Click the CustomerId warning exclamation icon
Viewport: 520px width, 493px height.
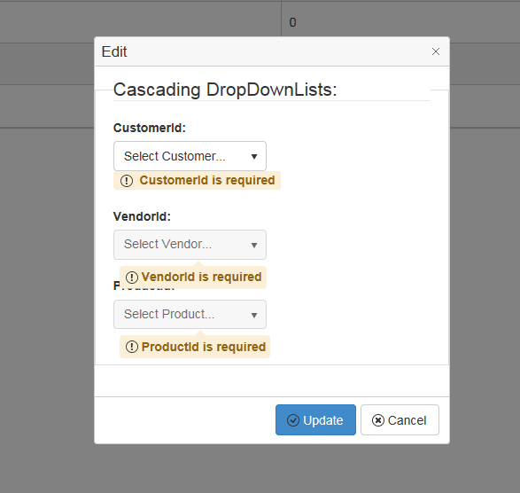[x=127, y=181]
